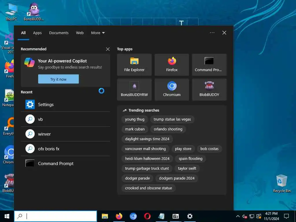Screen dimensions: 296x222
Task: Select recent search 'winver'
Action: coord(65,134)
